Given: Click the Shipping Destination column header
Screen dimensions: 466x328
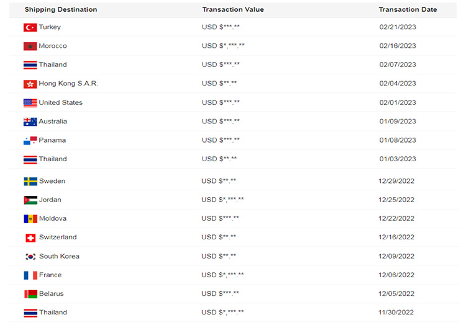Looking at the screenshot, I should 61,10.
